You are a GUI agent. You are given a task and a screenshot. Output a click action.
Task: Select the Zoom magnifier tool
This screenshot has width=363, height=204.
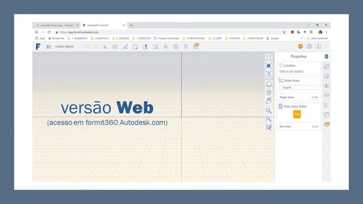[x=268, y=110]
